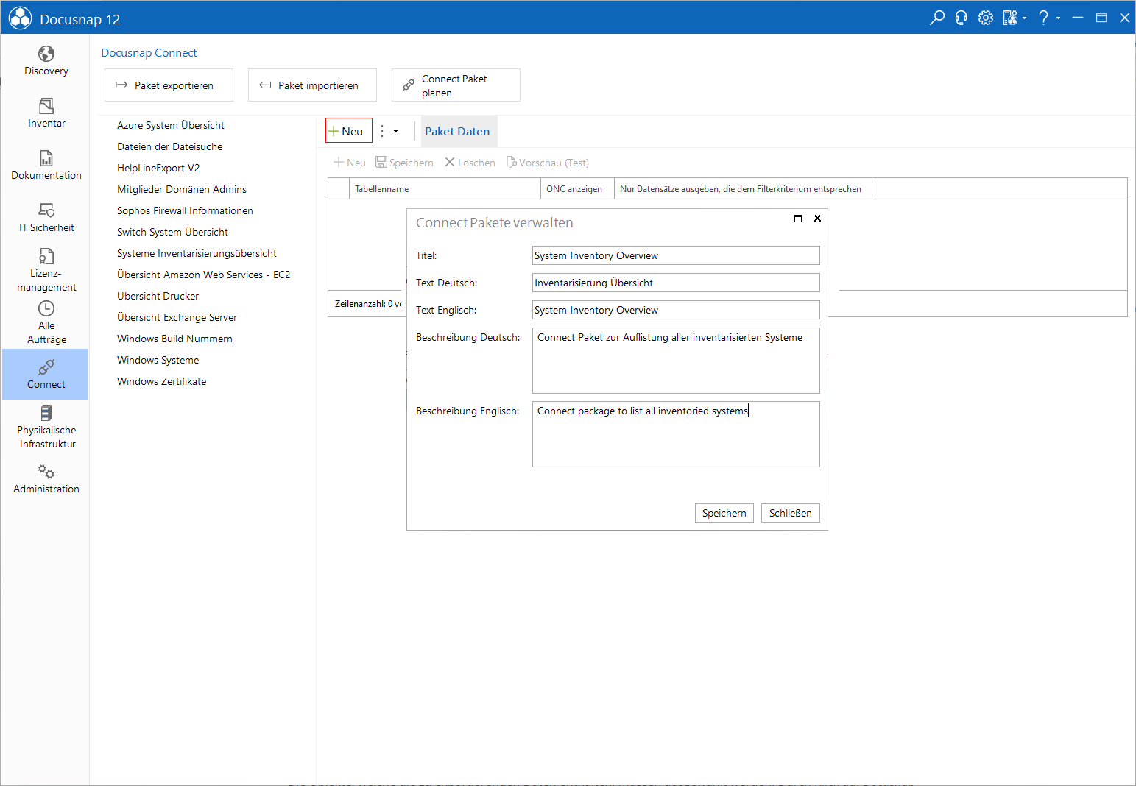Open the IT Sicherheit section
Image resolution: width=1136 pixels, height=786 pixels.
pyautogui.click(x=46, y=218)
